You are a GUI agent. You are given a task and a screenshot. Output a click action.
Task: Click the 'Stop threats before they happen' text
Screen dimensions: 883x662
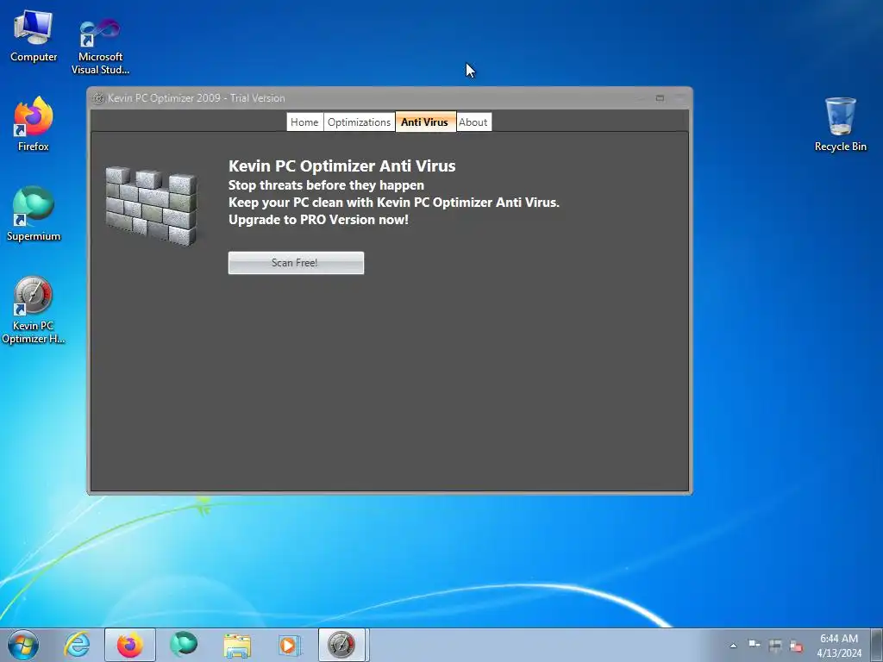point(326,185)
